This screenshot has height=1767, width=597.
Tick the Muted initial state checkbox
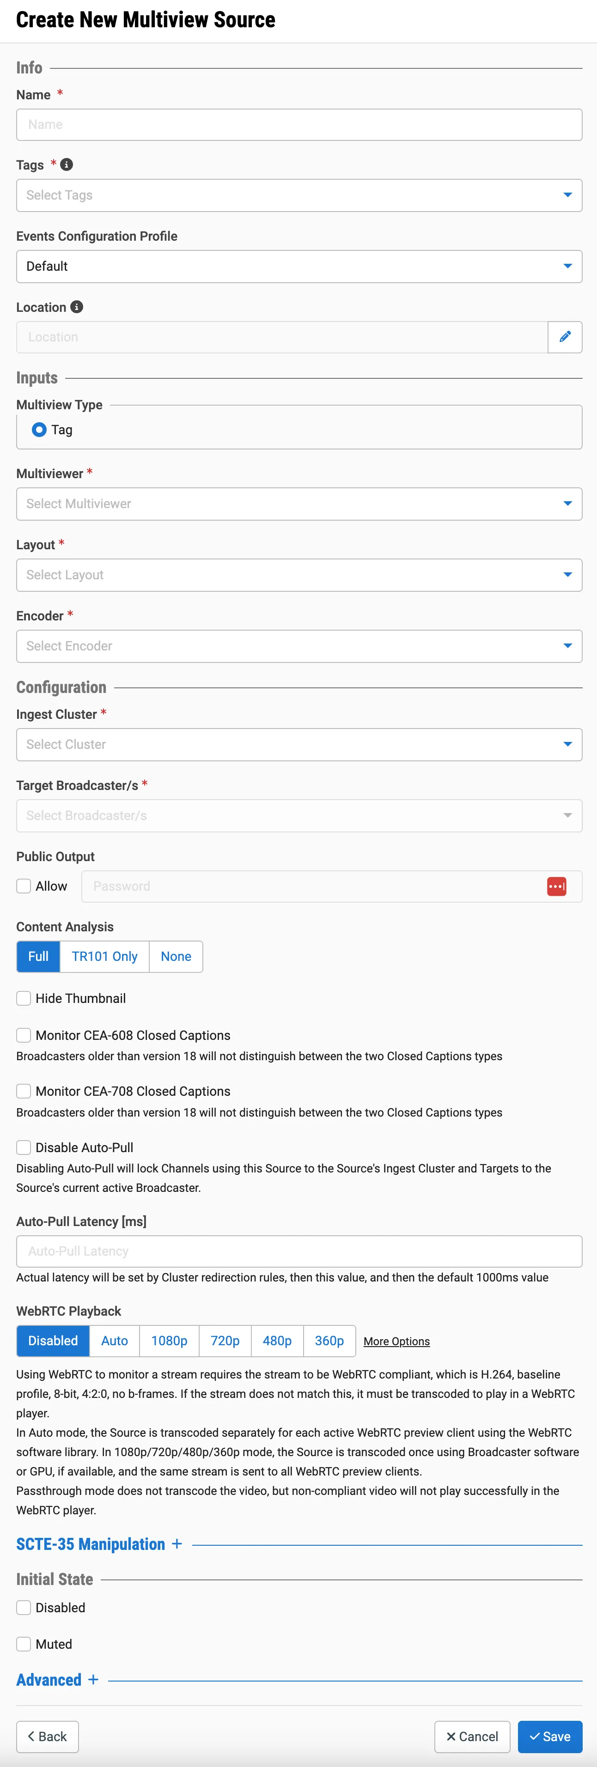(23, 1644)
